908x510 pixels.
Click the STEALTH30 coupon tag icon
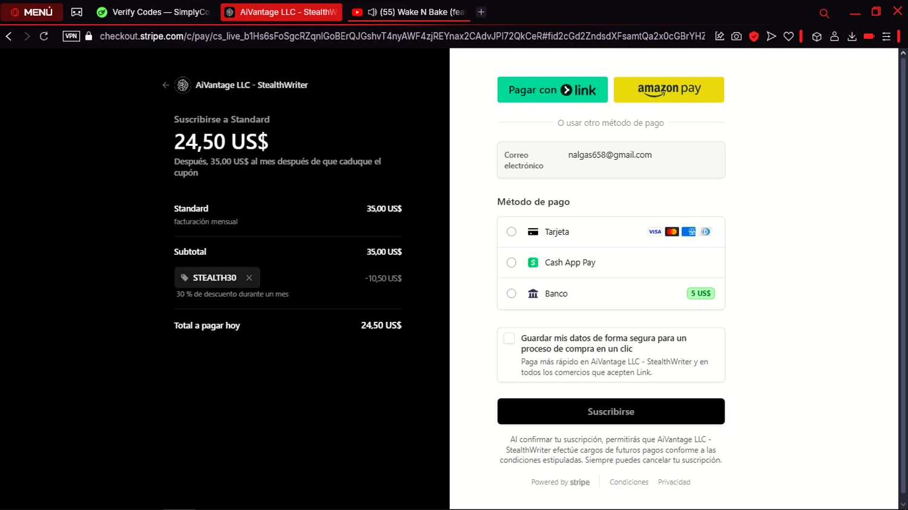pos(185,278)
